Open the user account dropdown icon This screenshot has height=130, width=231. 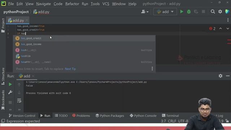pos(145,12)
